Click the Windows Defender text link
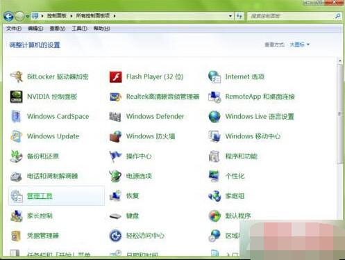345x260 pixels. click(155, 116)
